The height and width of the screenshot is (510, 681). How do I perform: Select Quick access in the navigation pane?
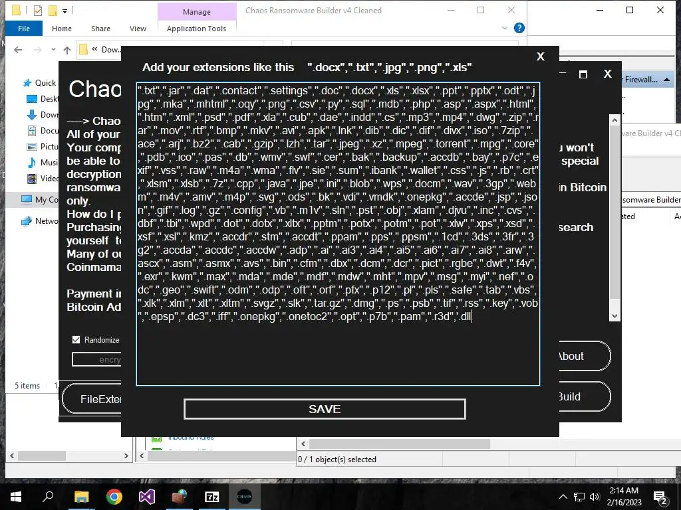click(x=40, y=83)
